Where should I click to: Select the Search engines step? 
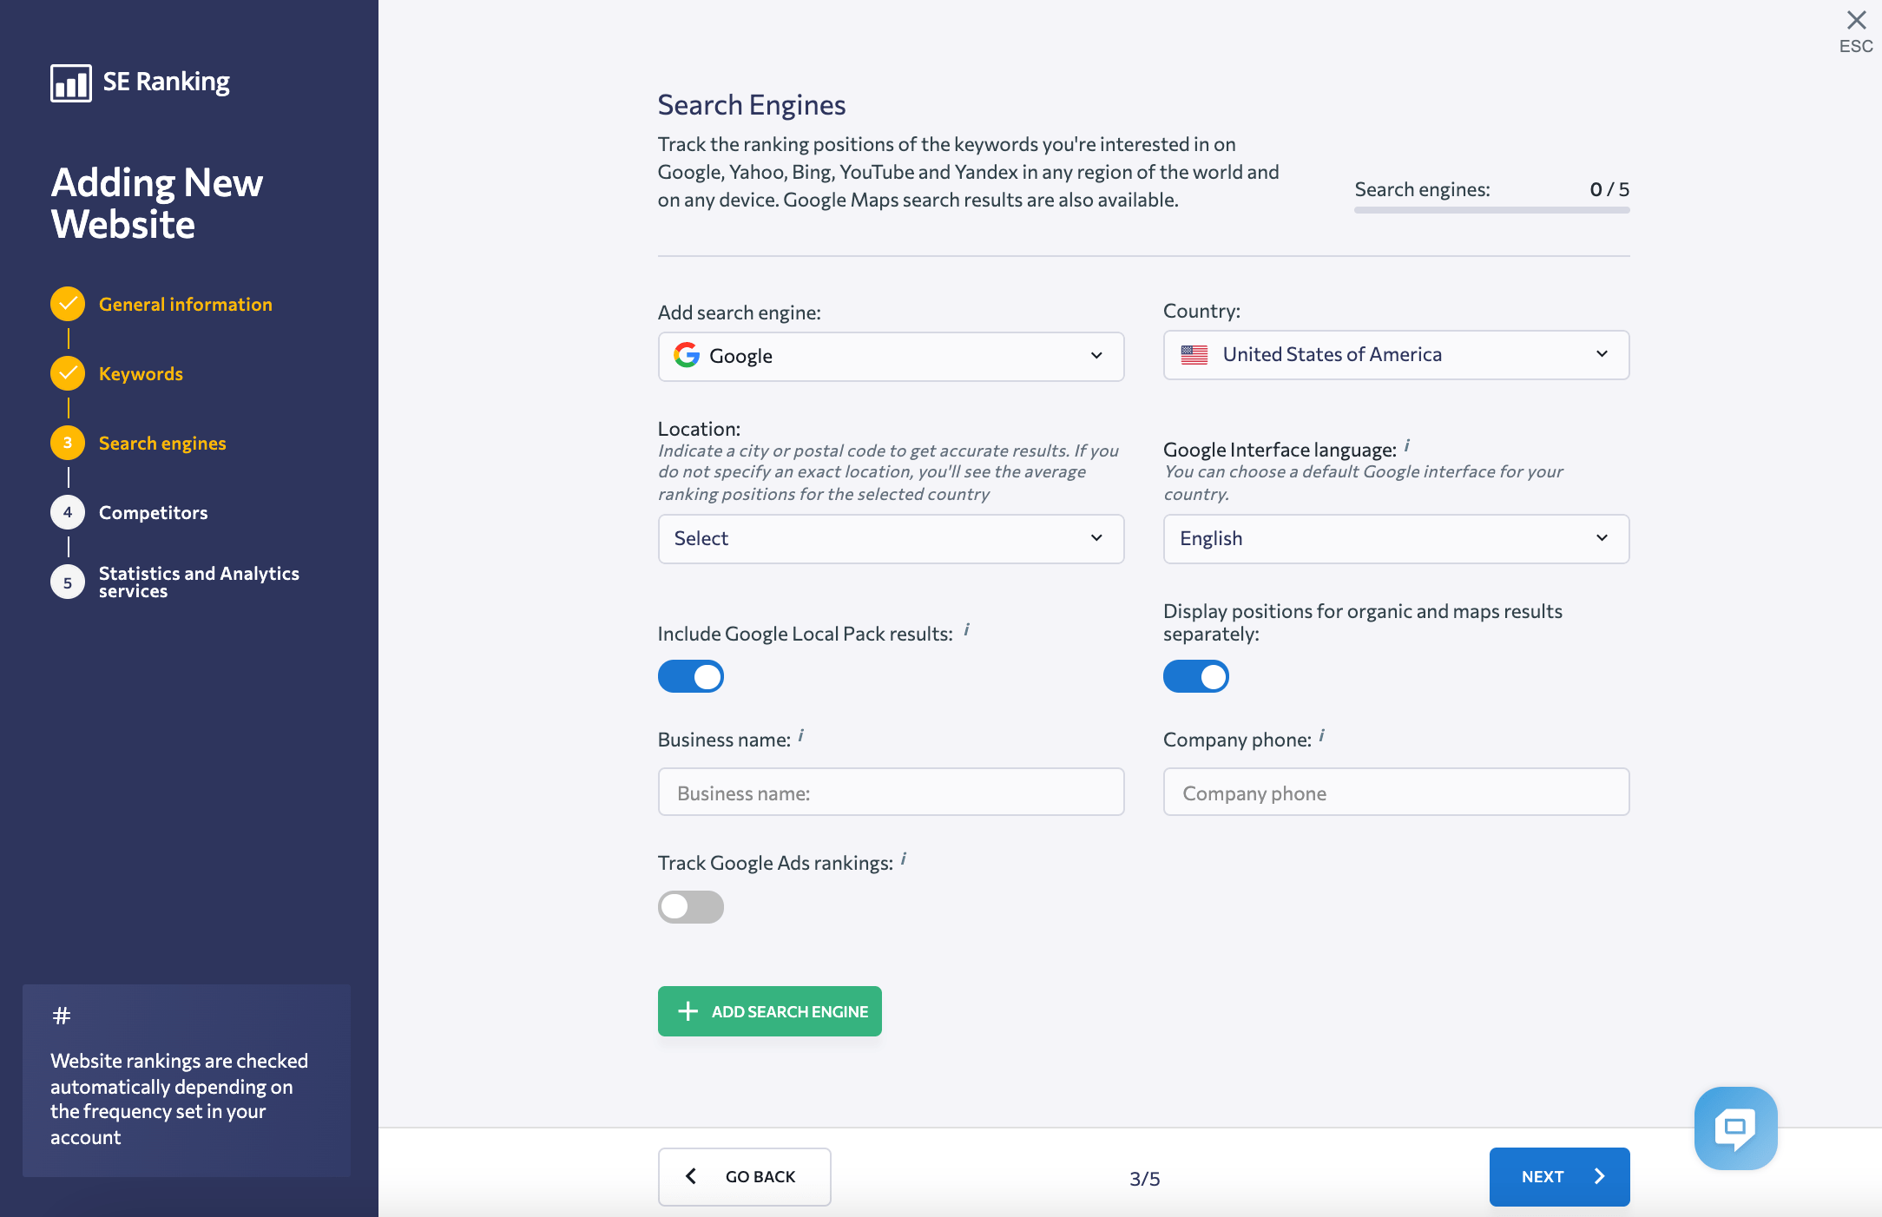coord(162,443)
